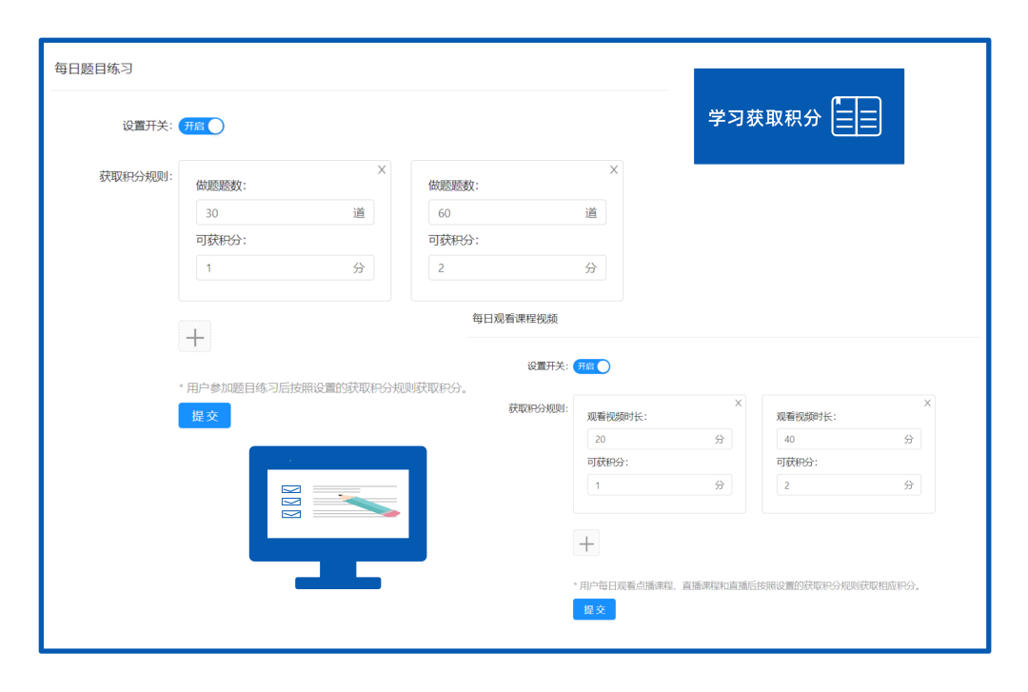Click 提交 below the question practice rules
The image size is (1028, 692).
[204, 415]
